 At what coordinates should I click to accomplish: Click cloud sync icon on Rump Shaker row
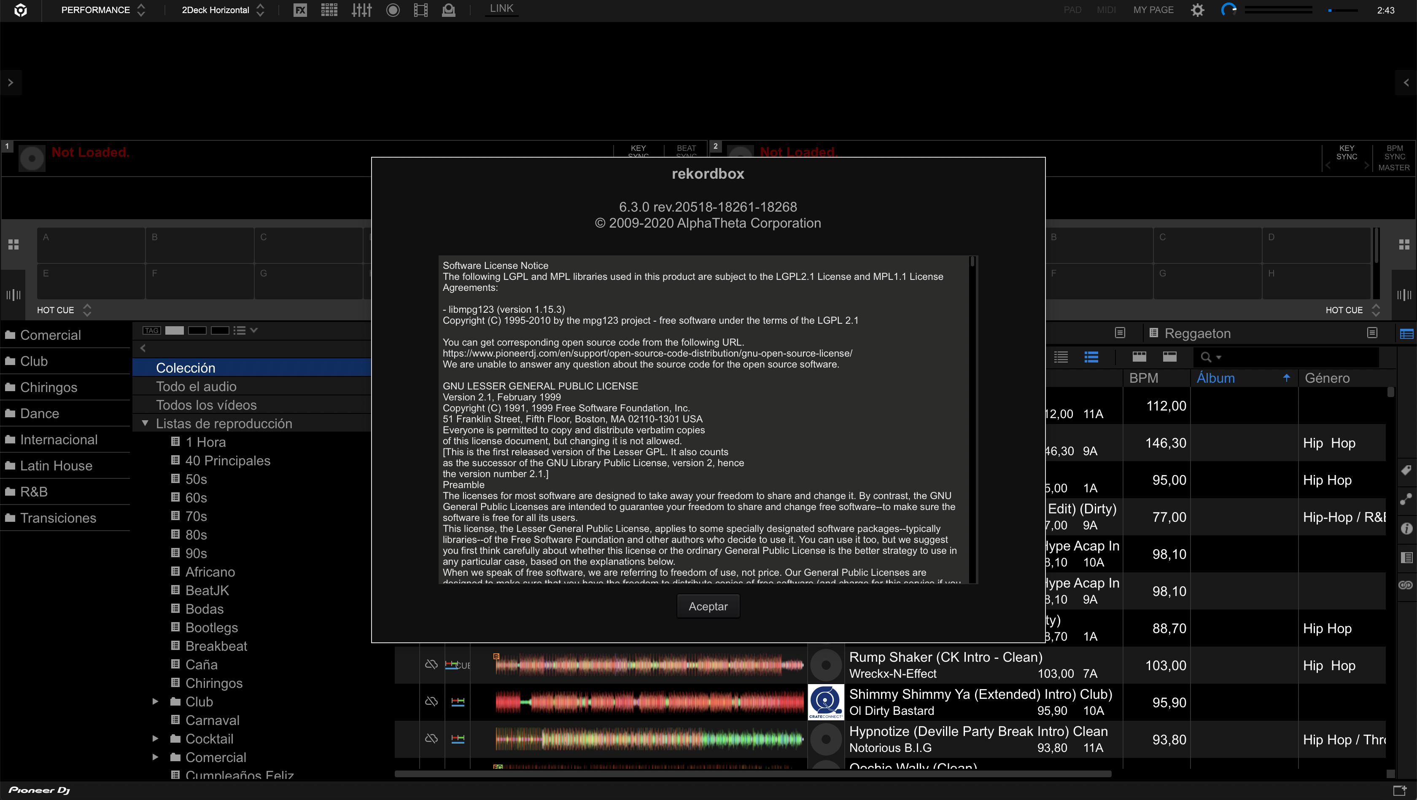(x=431, y=664)
